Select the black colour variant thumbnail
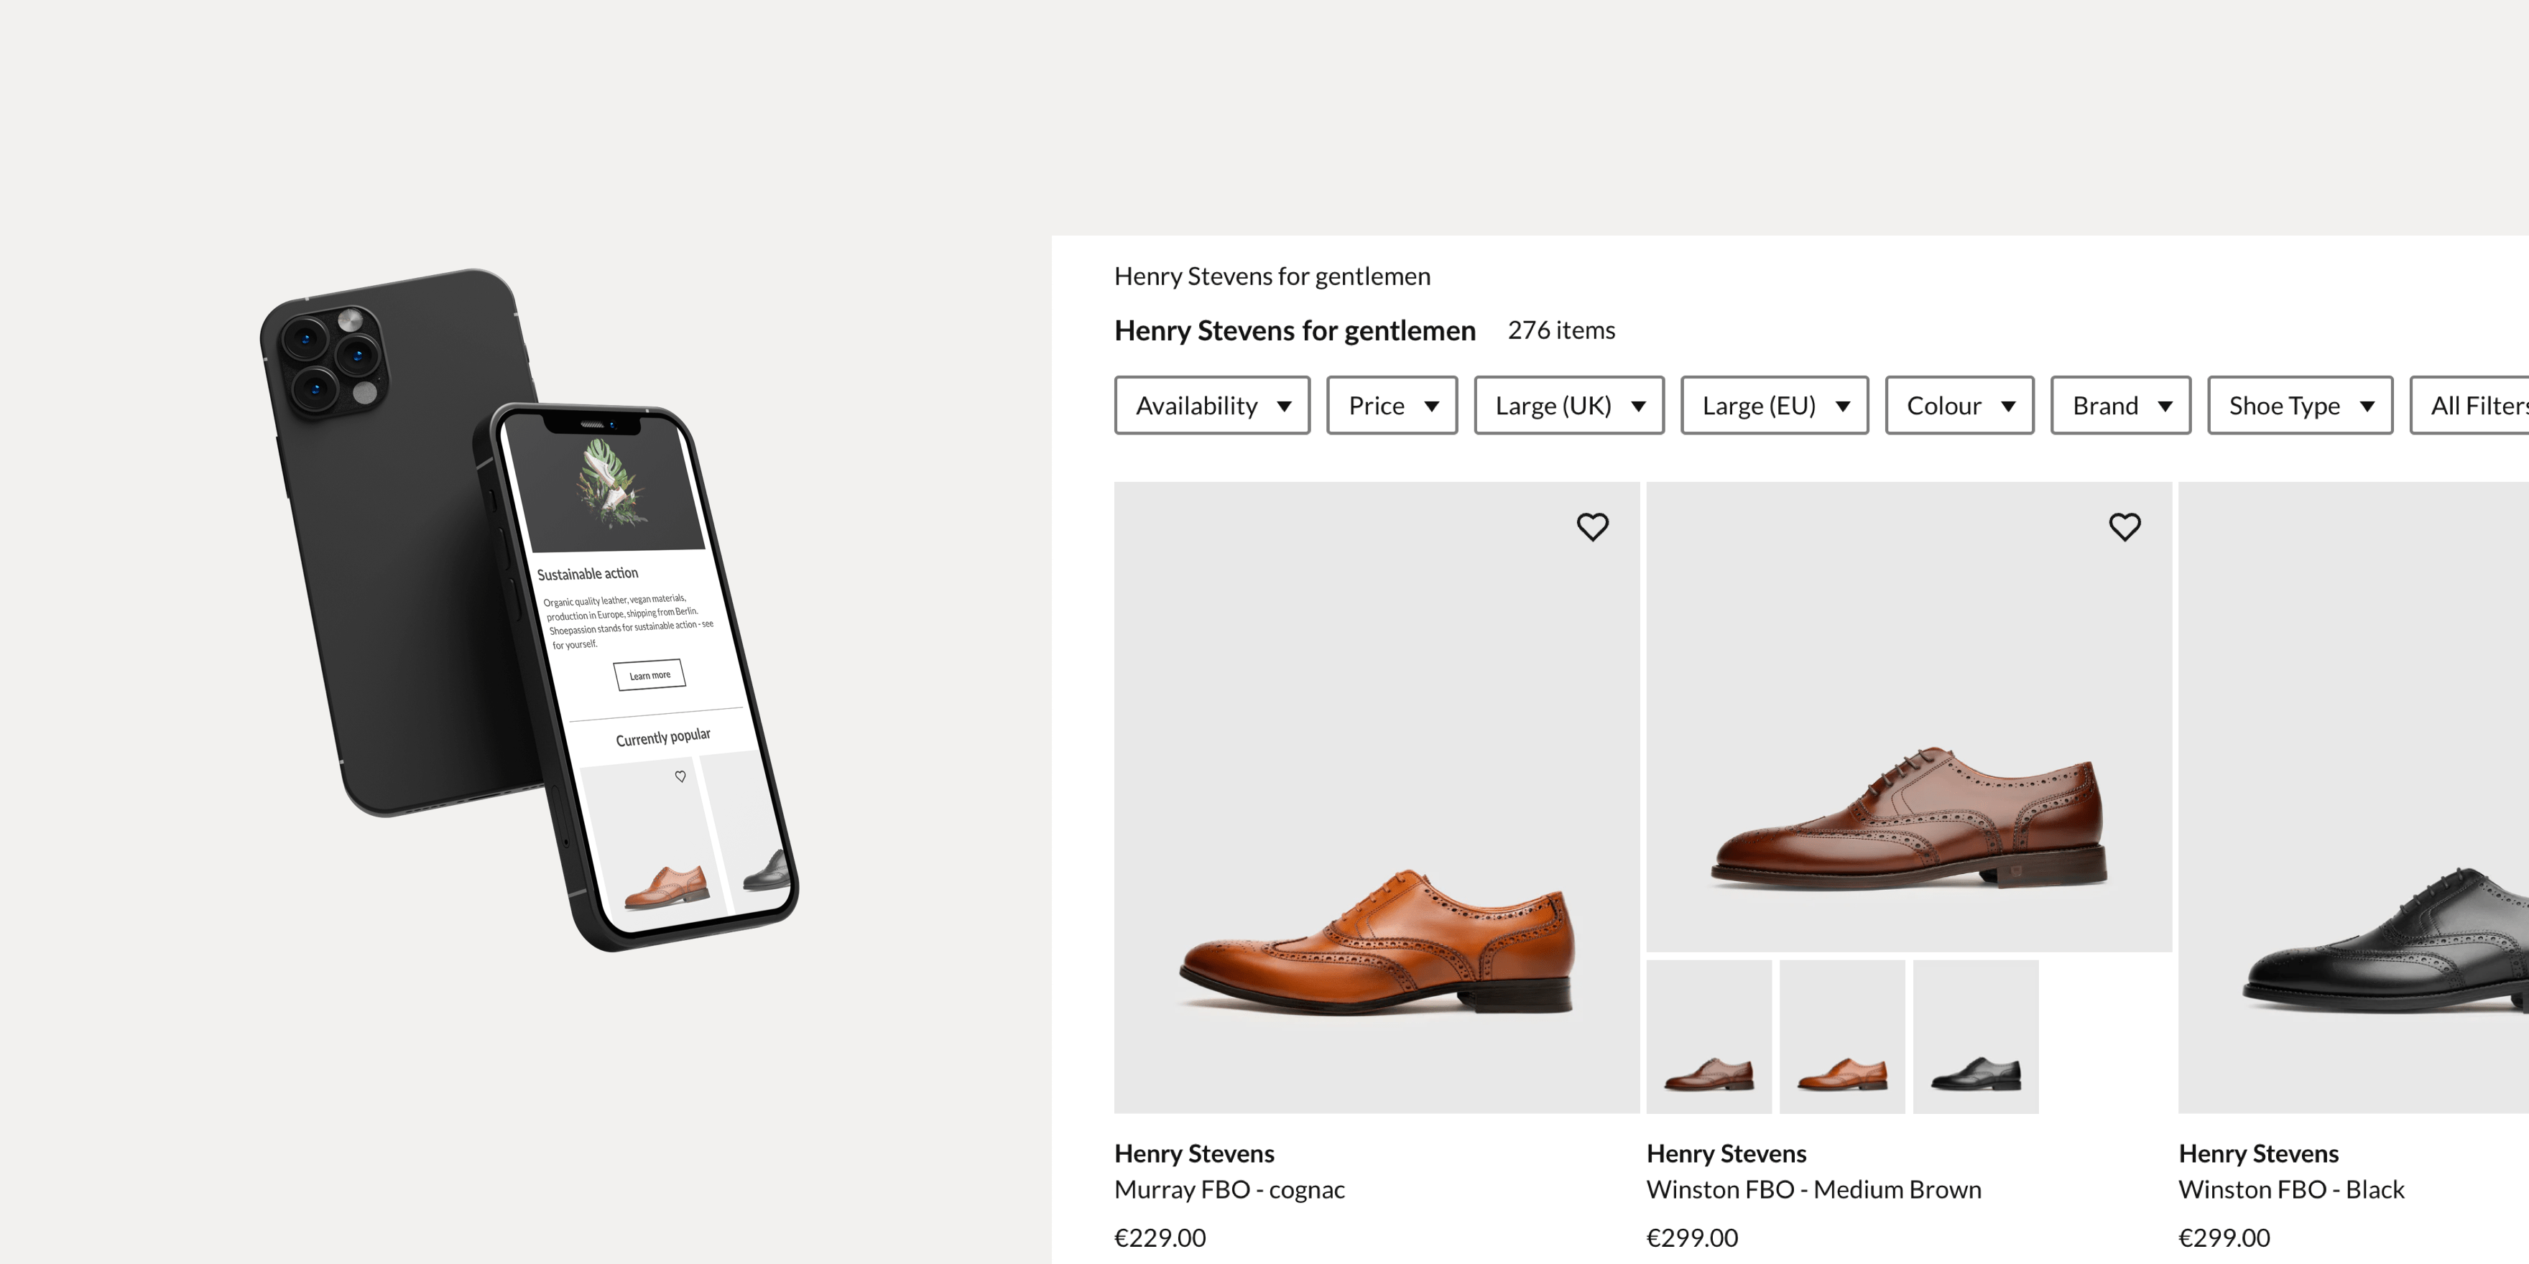 [x=1975, y=1036]
